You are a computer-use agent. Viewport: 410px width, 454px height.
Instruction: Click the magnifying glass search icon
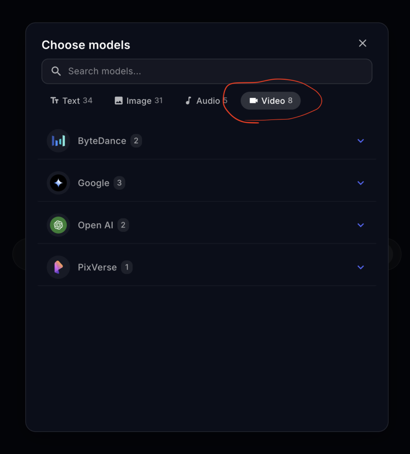pyautogui.click(x=56, y=71)
